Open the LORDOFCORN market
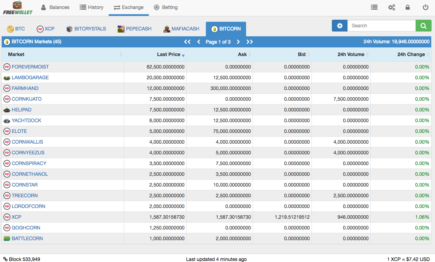The height and width of the screenshot is (262, 435). pos(28,206)
